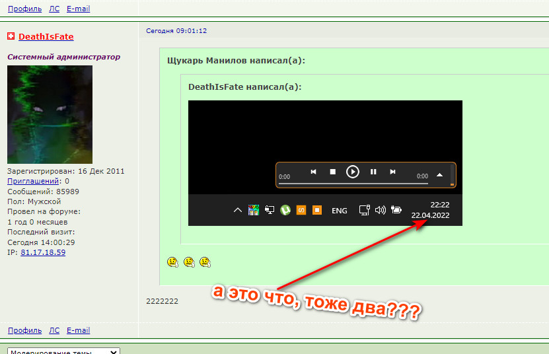
Task: Click the quoted screenshot image
Action: (325, 163)
